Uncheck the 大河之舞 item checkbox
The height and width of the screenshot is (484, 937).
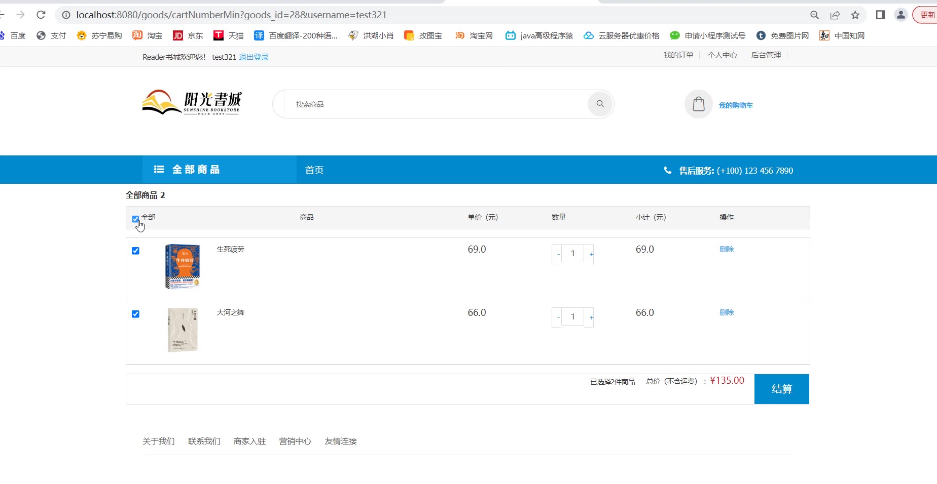135,314
